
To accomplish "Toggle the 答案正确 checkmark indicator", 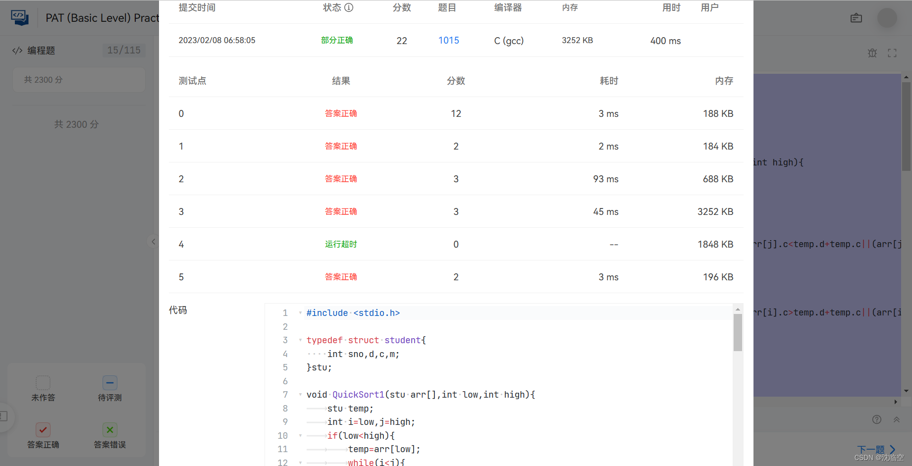I will (x=43, y=429).
